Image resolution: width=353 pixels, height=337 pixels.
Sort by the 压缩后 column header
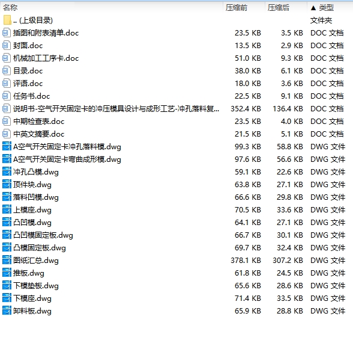(279, 8)
